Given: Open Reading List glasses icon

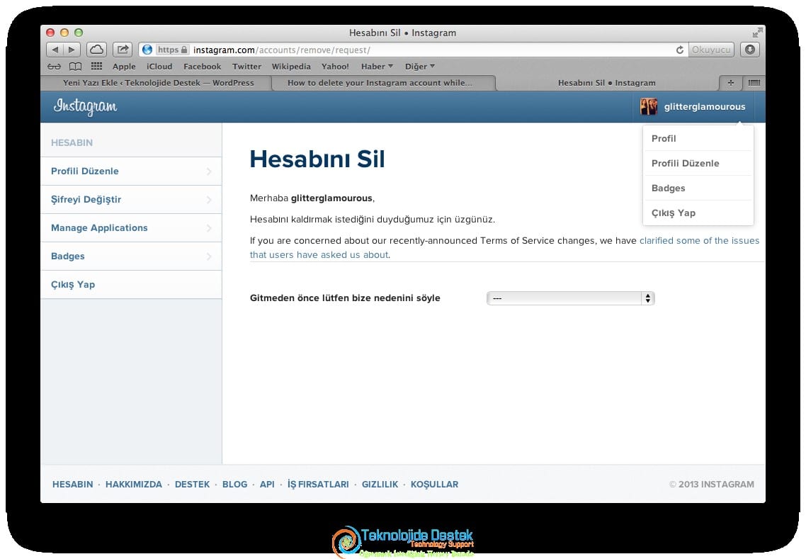Looking at the screenshot, I should pyautogui.click(x=54, y=67).
